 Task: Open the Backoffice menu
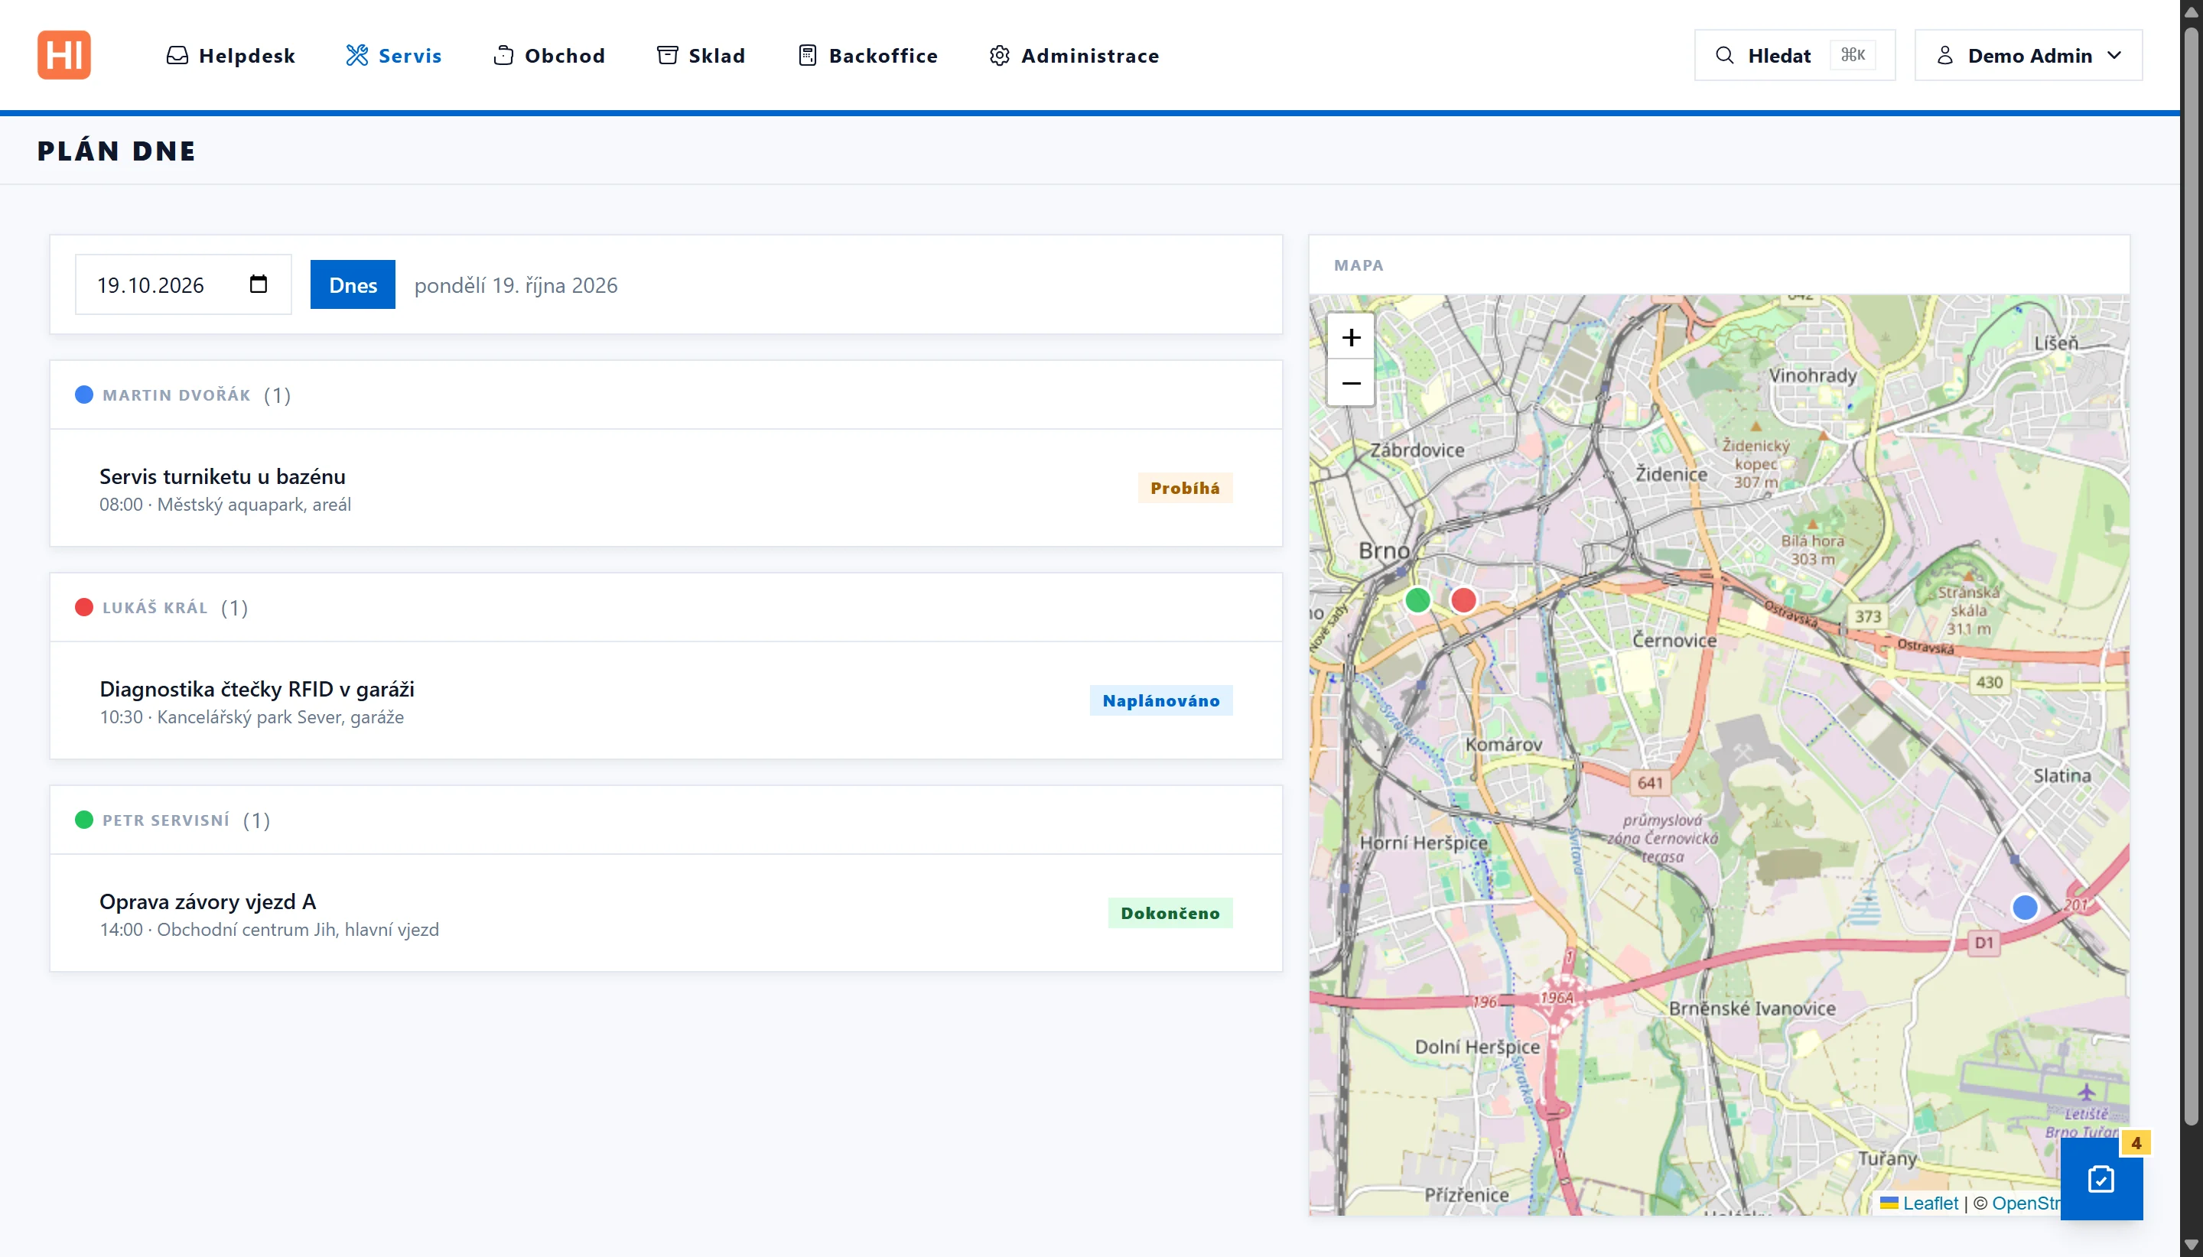coord(868,55)
